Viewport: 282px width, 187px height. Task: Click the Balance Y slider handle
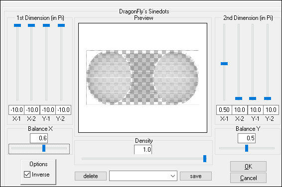tap(247, 148)
